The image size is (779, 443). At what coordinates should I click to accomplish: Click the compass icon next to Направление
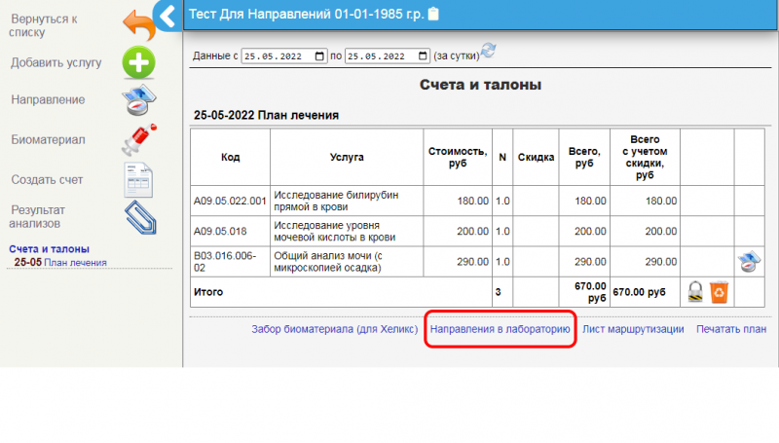point(138,100)
